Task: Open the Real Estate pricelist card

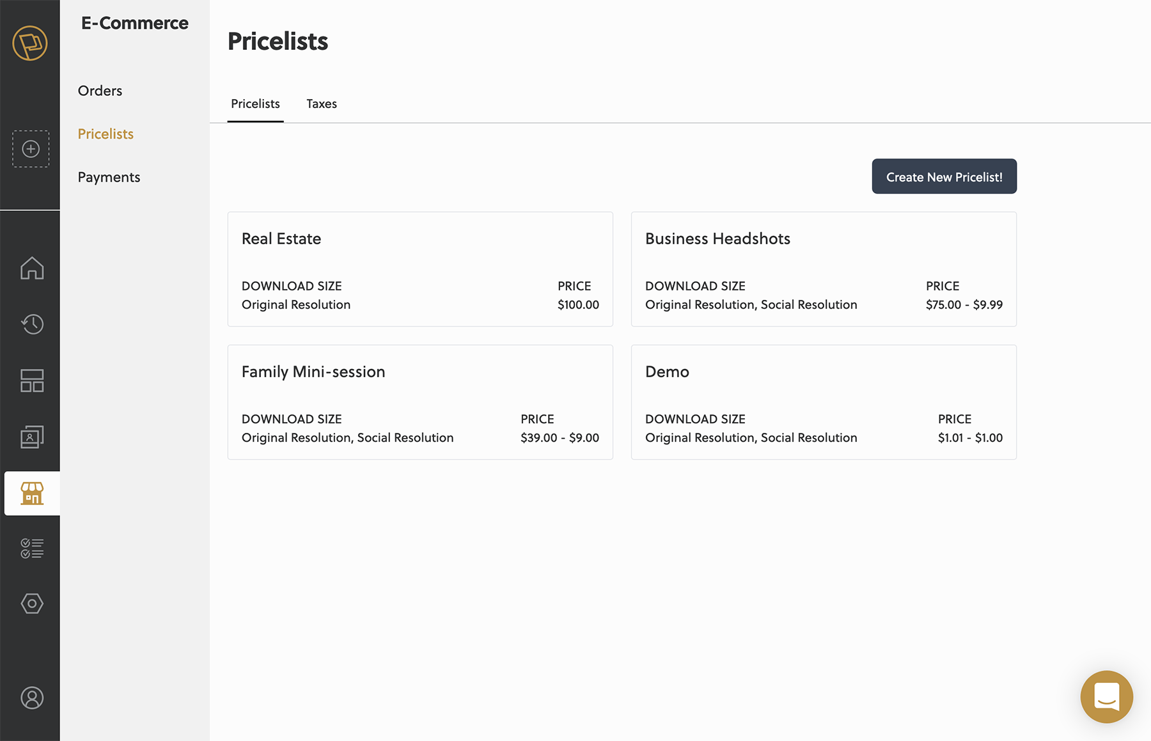Action: [x=420, y=269]
